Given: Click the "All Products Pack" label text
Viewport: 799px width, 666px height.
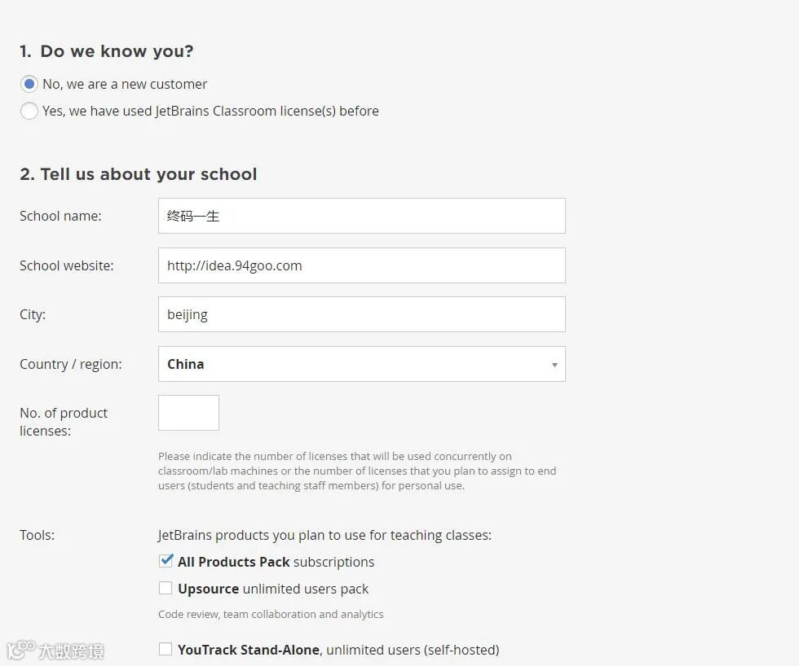Looking at the screenshot, I should (x=234, y=562).
